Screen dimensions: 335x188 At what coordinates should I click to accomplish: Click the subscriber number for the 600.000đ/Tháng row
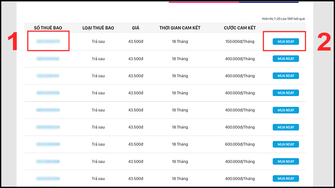tap(48, 144)
